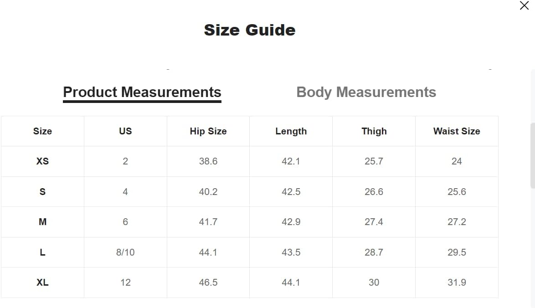Select the Product Measurements tab
This screenshot has height=308, width=535.
click(x=142, y=92)
